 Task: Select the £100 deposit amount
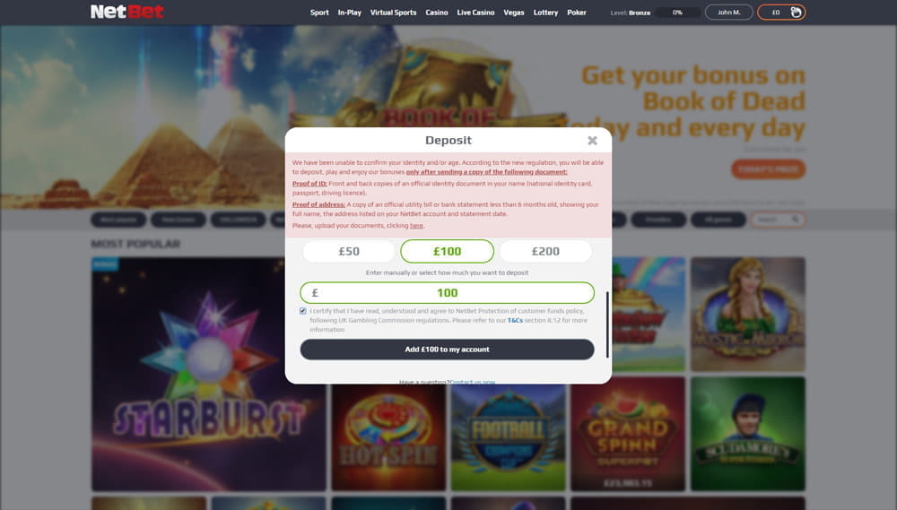point(447,251)
